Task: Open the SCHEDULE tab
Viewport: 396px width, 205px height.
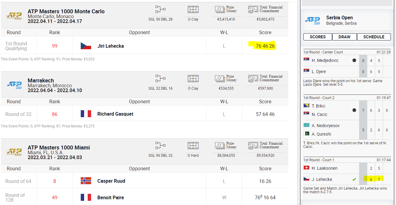Action: click(374, 37)
